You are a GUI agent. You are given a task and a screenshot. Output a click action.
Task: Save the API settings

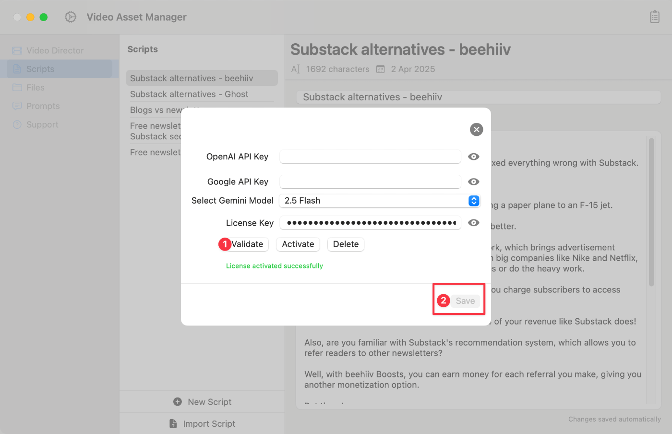pos(465,301)
